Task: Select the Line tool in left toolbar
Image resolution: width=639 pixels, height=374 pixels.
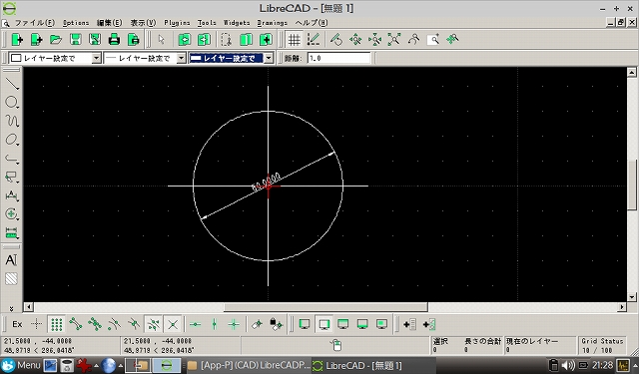Action: pyautogui.click(x=12, y=84)
